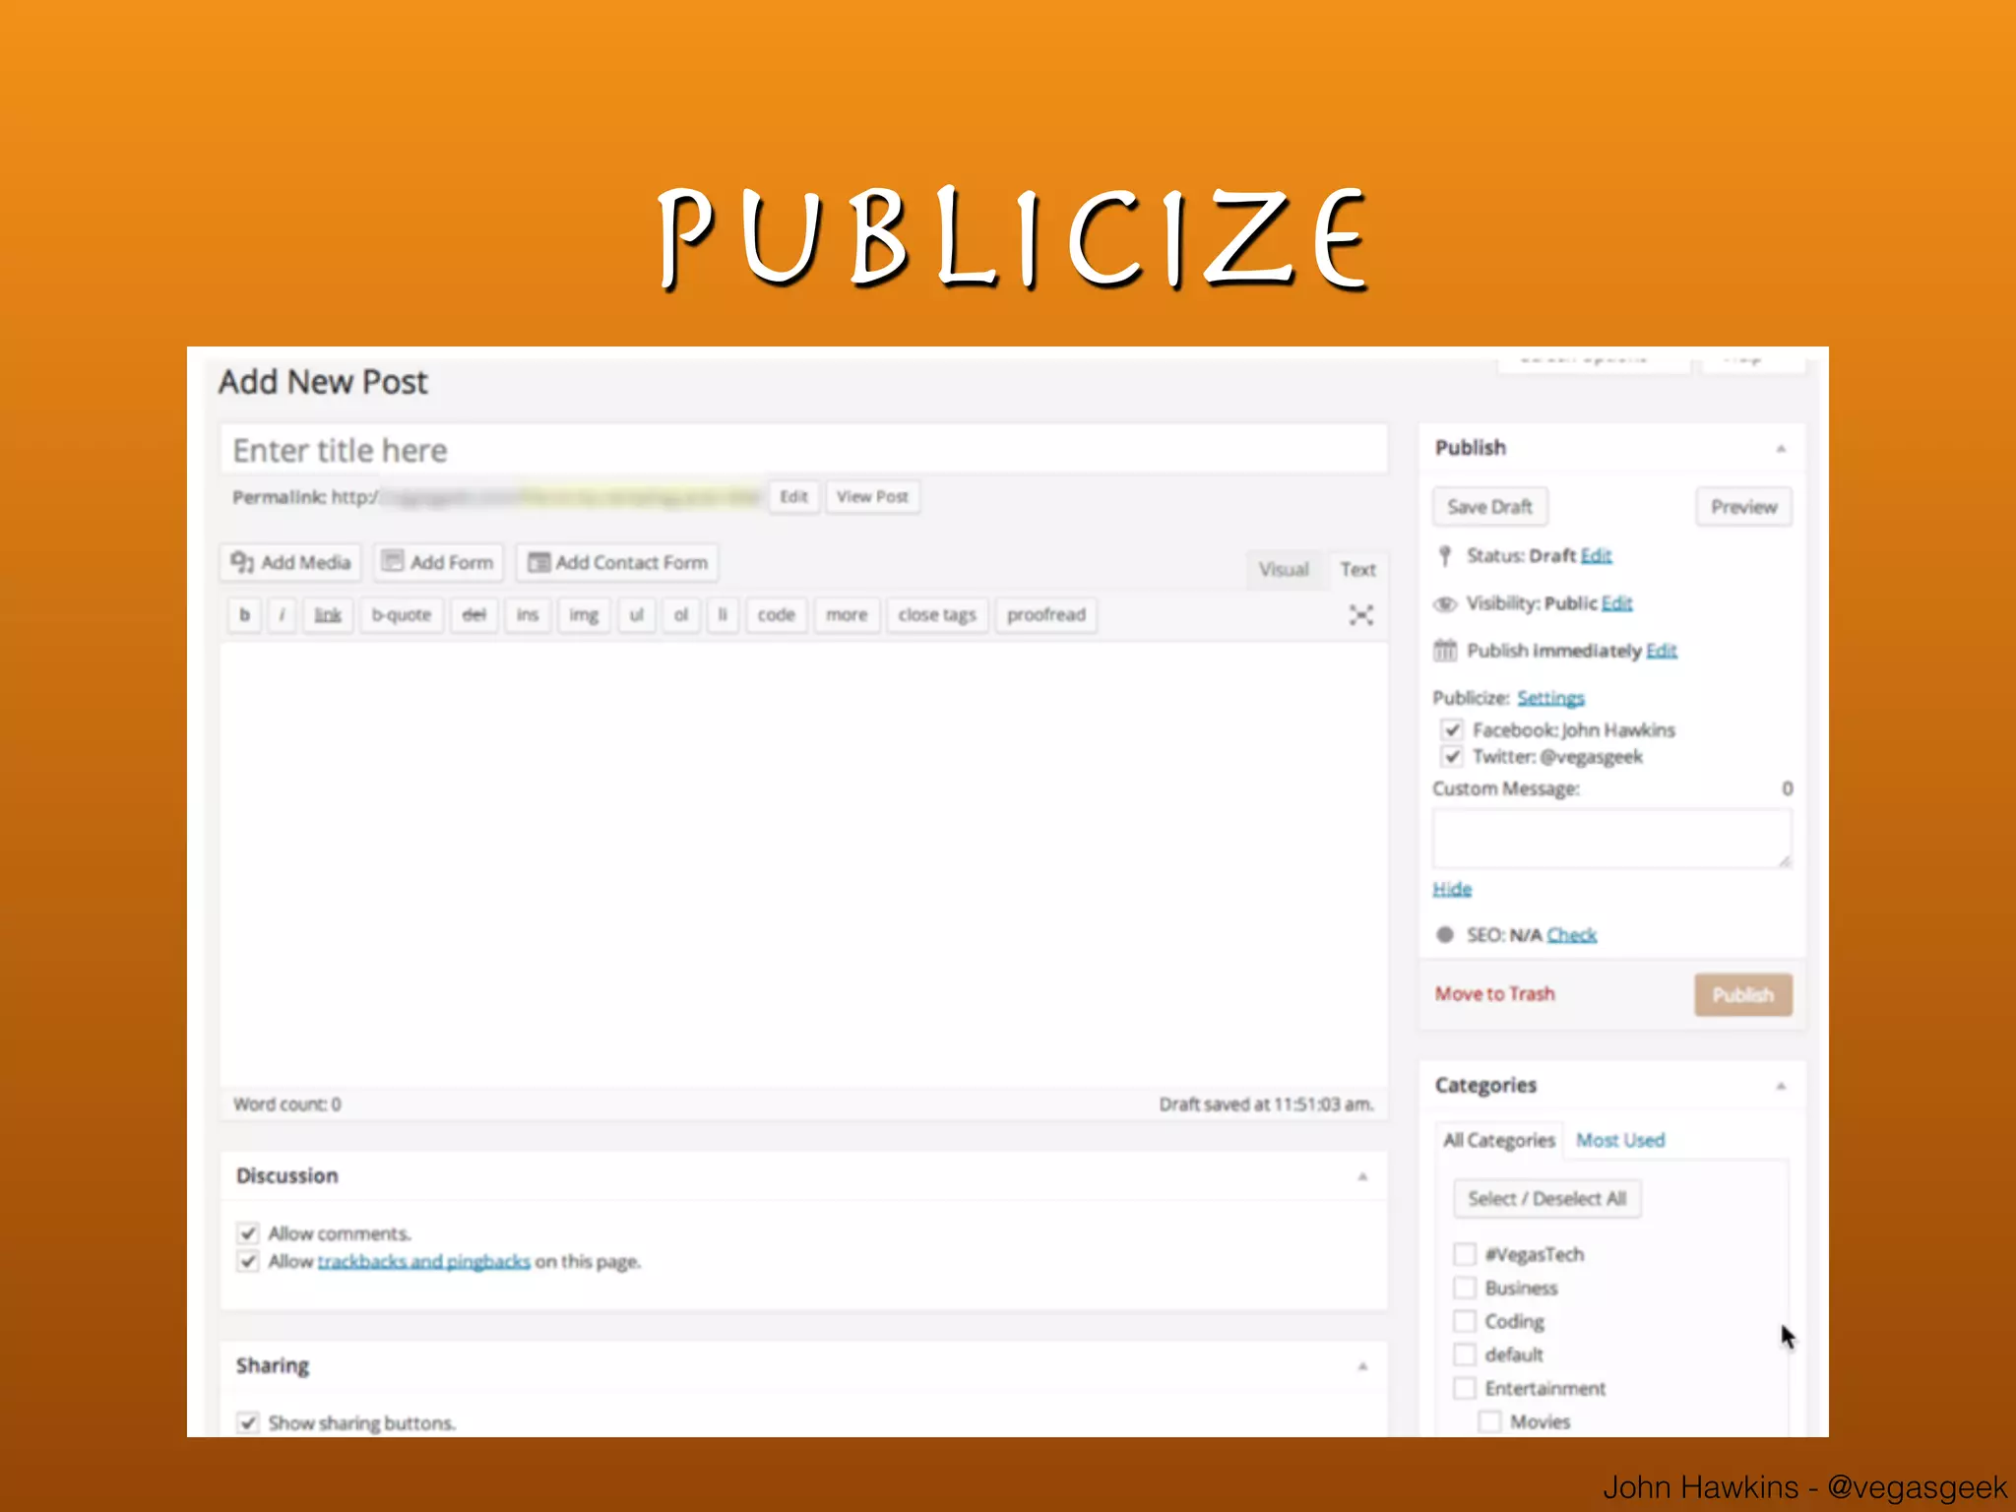This screenshot has height=1512, width=2016.
Task: Collapse the Publish panel arrow
Action: [1781, 449]
